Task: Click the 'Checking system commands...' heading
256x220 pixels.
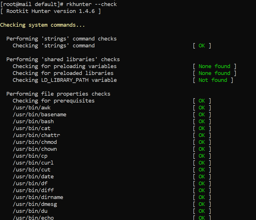Action: coord(42,25)
